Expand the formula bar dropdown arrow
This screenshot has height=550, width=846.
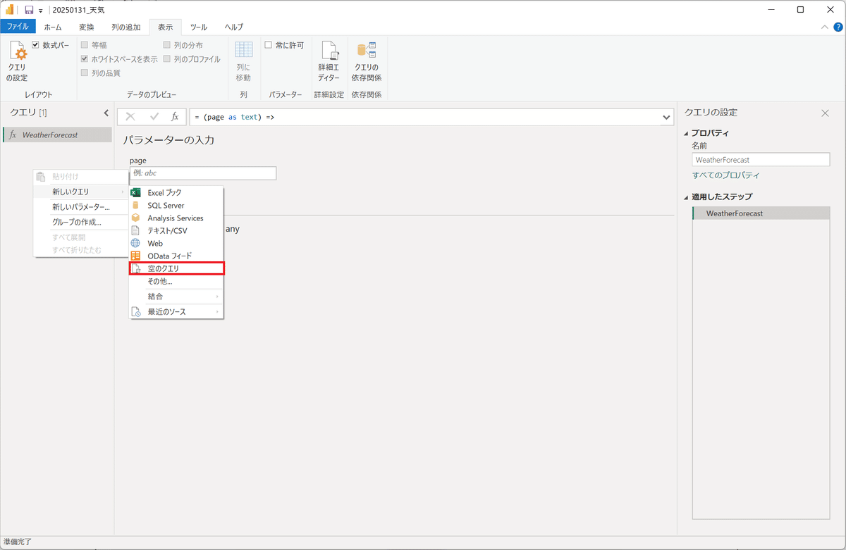pyautogui.click(x=666, y=117)
